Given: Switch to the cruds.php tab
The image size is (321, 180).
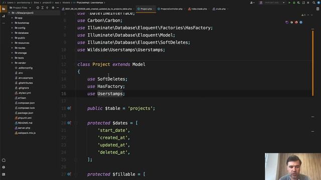Looking at the screenshot, I should (x=220, y=9).
